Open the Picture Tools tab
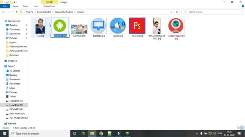Image resolution: width=245 pixels, height=137 pixels. [49, 6]
